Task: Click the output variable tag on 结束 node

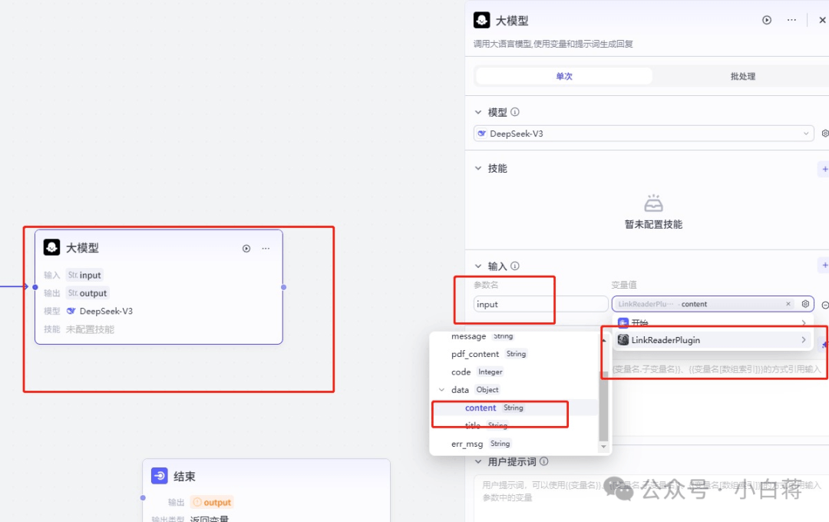Action: tap(213, 502)
